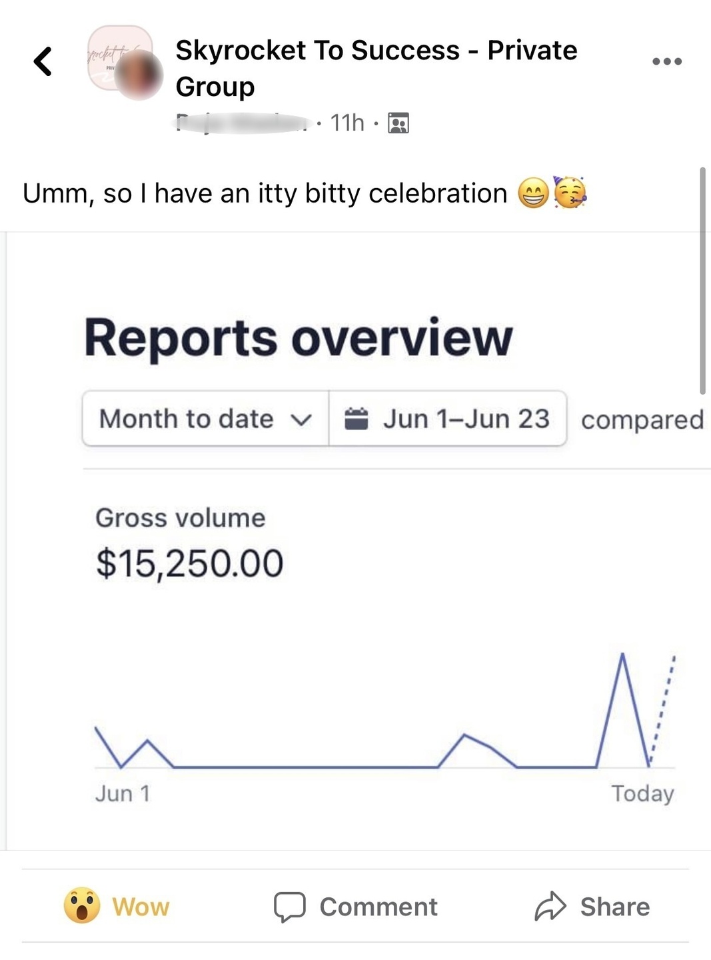Open the three-dot post options menu
This screenshot has height=960, width=711.
[x=666, y=61]
